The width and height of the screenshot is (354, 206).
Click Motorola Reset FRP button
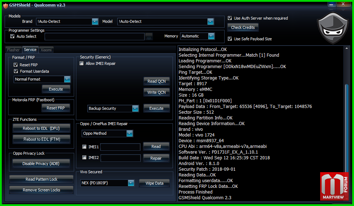coord(56,108)
